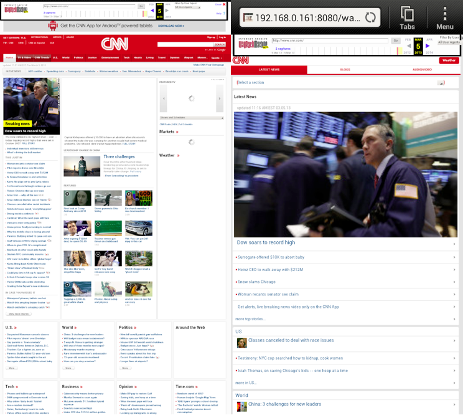The width and height of the screenshot is (463, 415).
Task: Open the Money dropdown in CNN navigation
Action: coord(202,57)
